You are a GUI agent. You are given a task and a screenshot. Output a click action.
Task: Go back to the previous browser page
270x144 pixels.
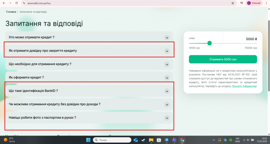[x=4, y=3]
